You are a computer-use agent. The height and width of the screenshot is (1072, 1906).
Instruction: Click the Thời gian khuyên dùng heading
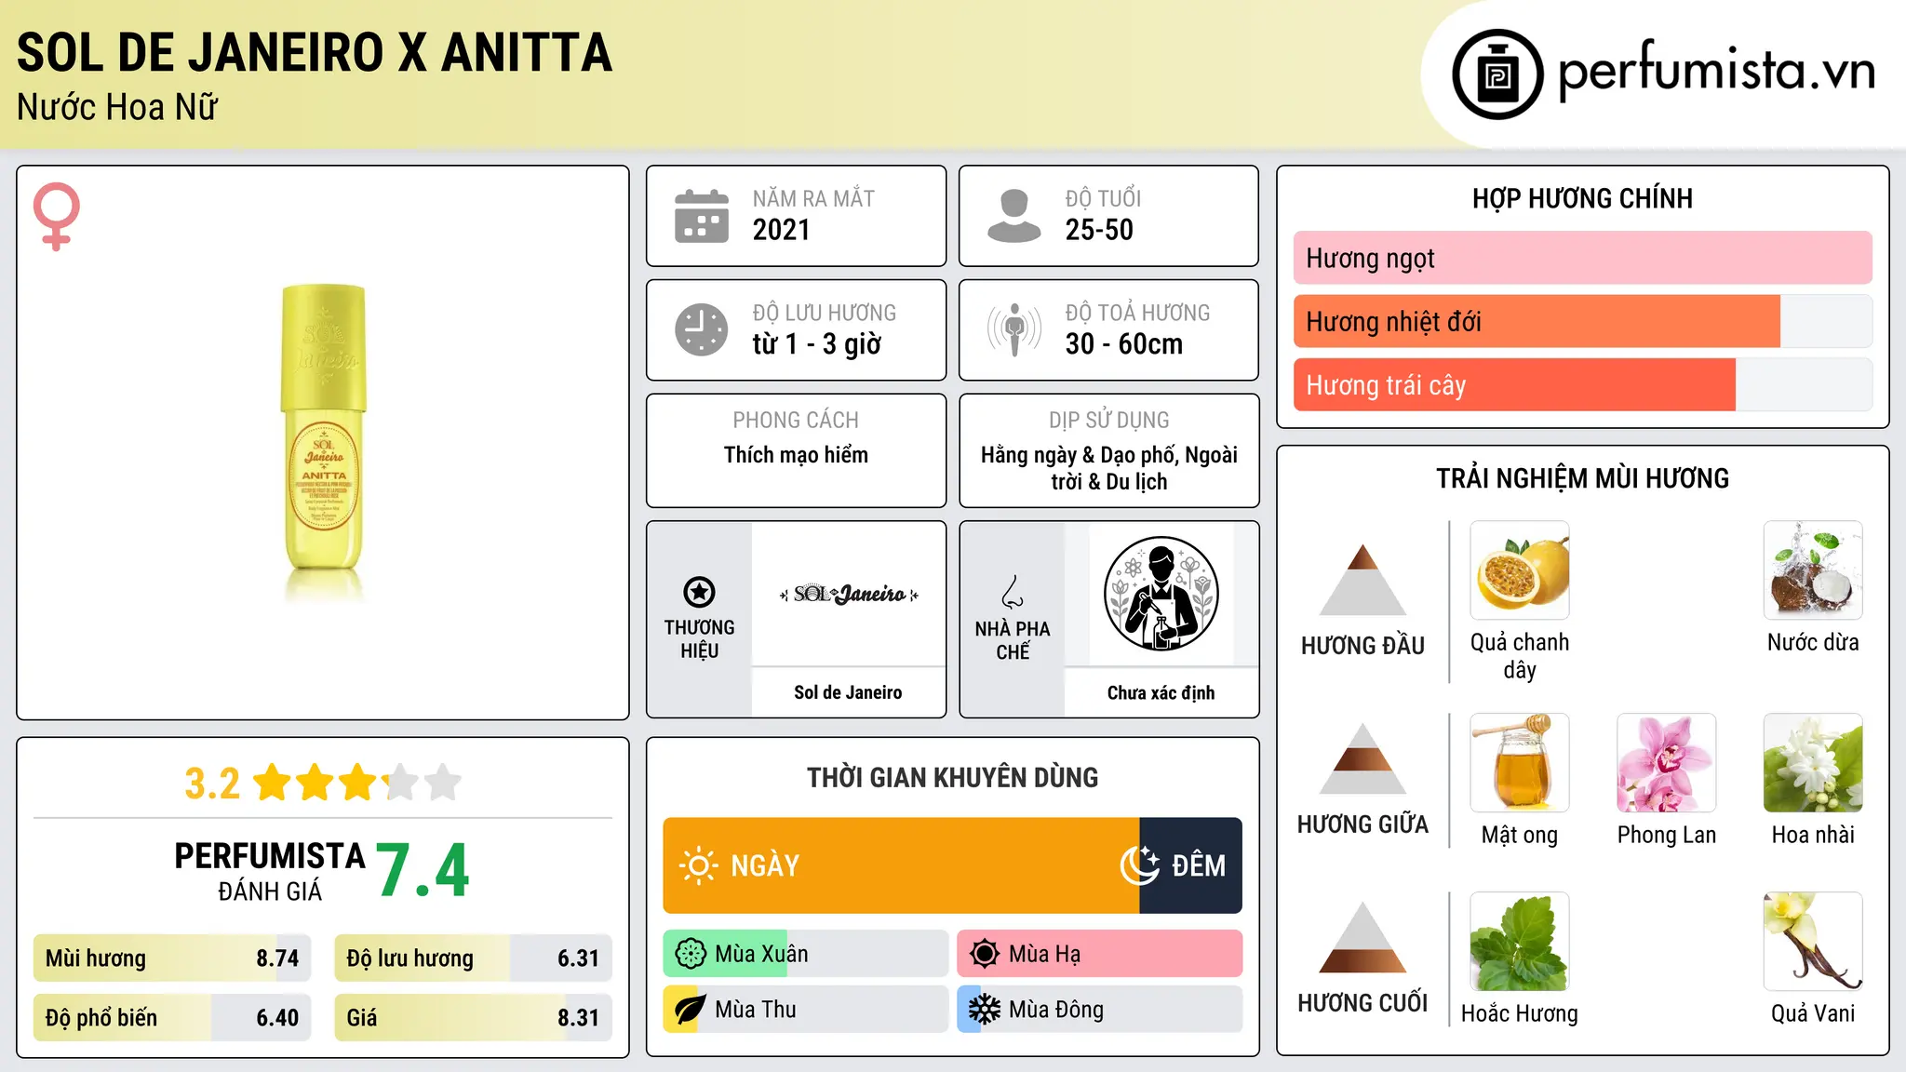(x=952, y=777)
